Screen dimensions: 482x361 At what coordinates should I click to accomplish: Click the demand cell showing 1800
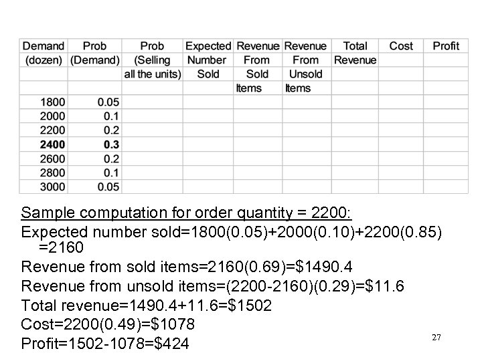pyautogui.click(x=52, y=102)
